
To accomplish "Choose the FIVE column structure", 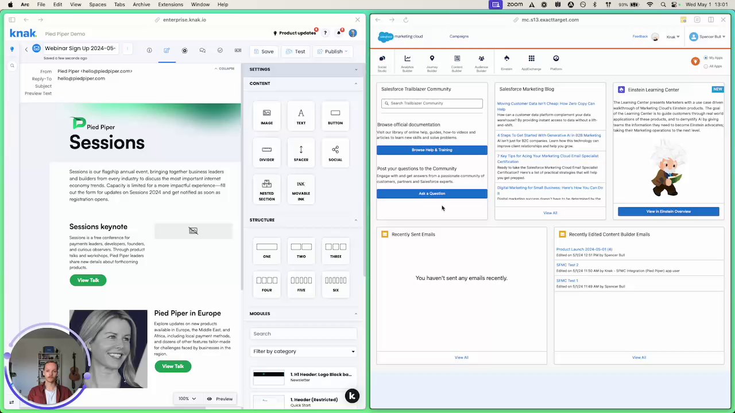I will pyautogui.click(x=301, y=284).
